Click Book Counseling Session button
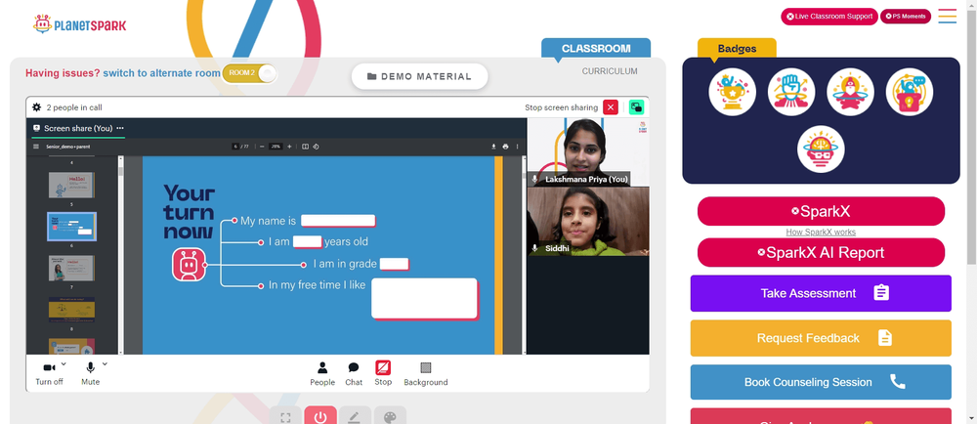Viewport: 977px width, 424px height. click(821, 382)
